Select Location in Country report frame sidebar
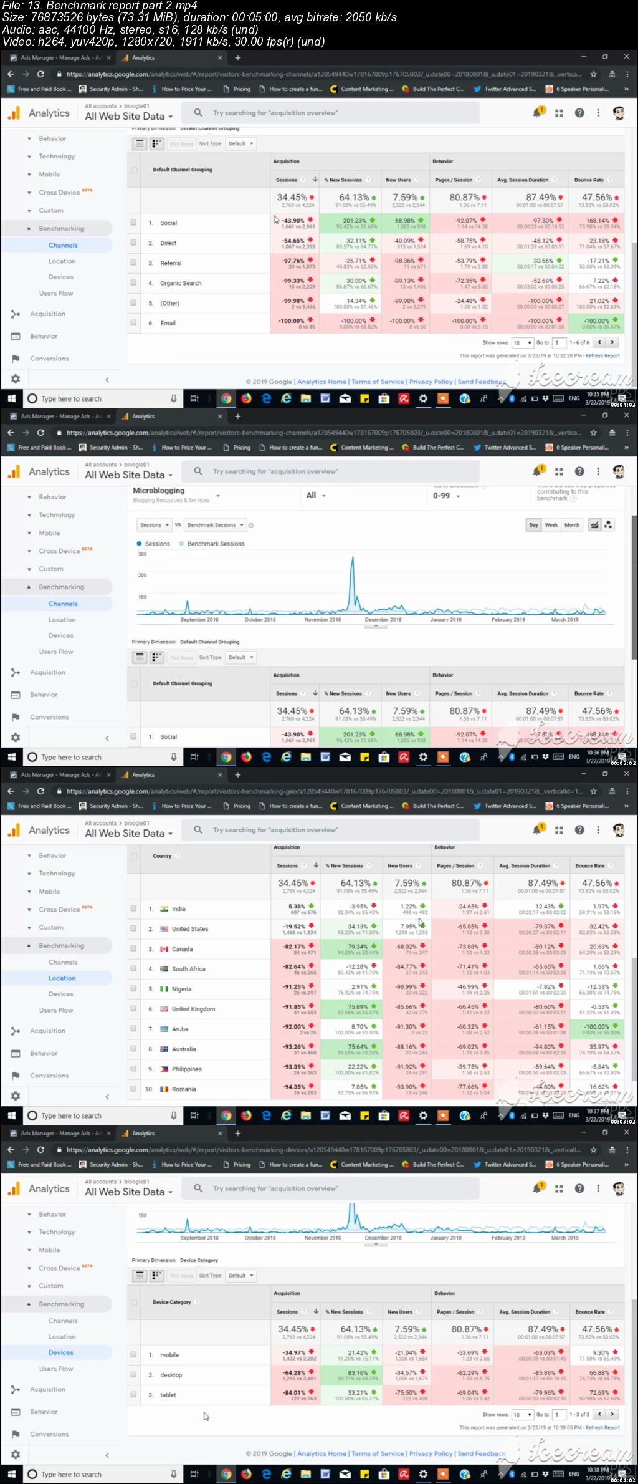The image size is (638, 1484). [62, 978]
